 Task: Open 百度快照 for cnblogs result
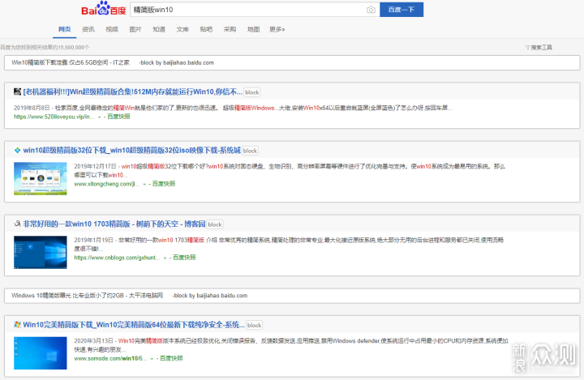184,258
